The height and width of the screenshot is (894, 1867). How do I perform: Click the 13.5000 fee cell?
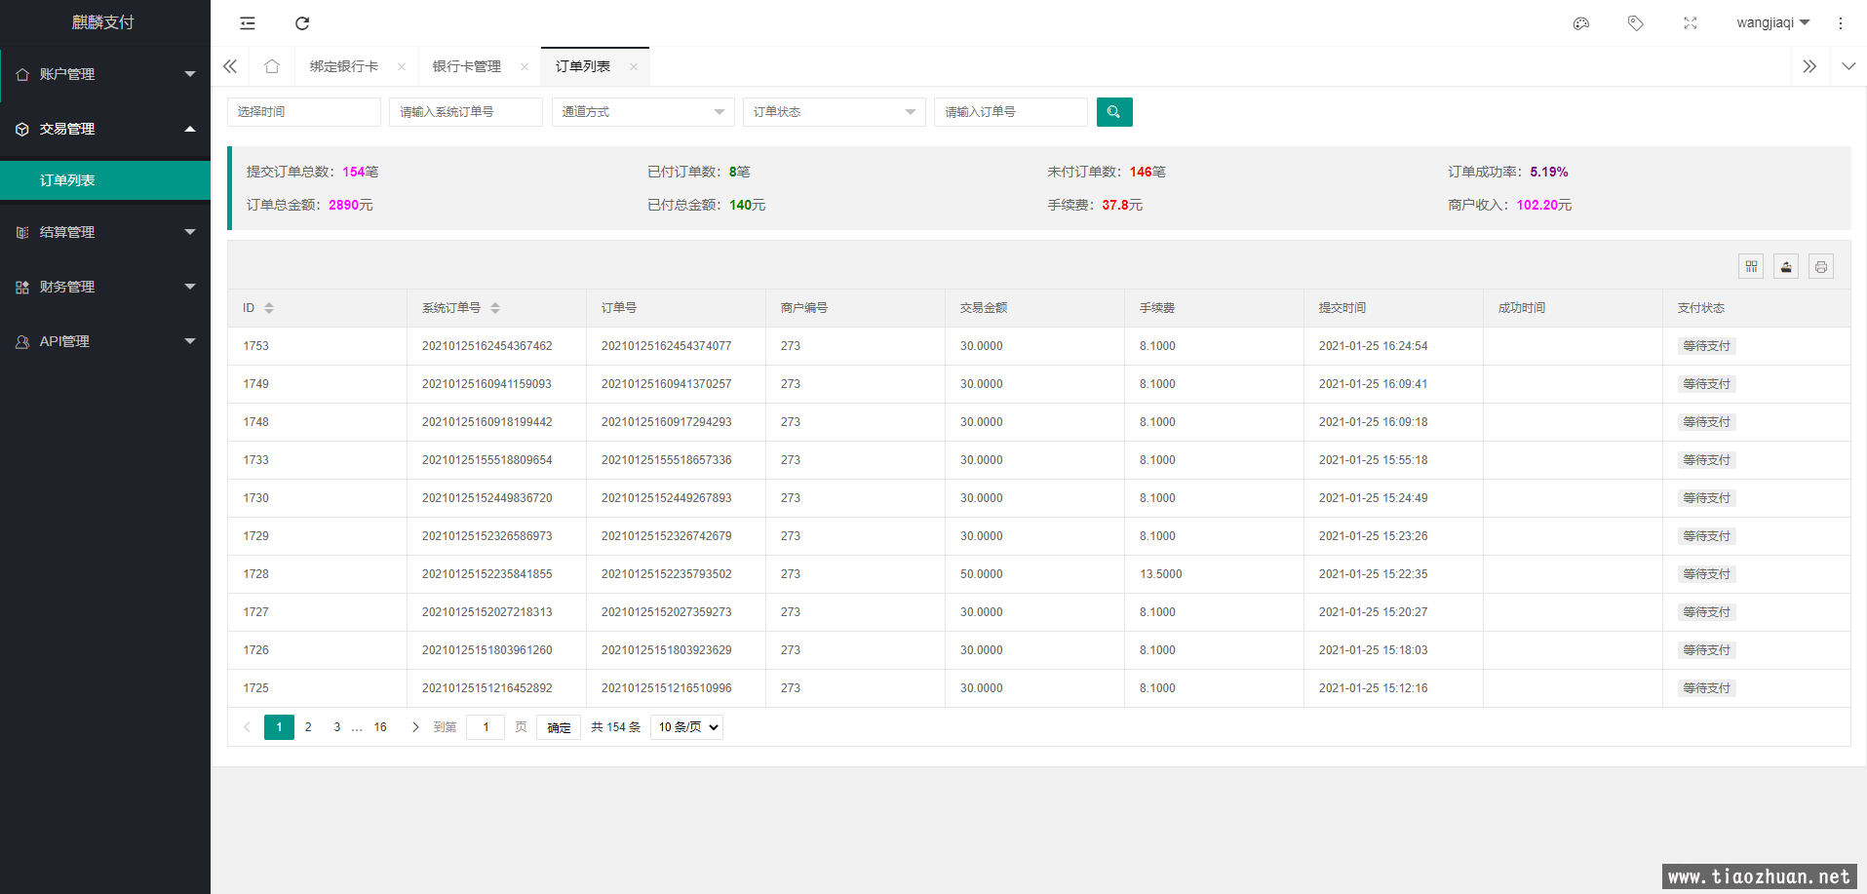1161,574
